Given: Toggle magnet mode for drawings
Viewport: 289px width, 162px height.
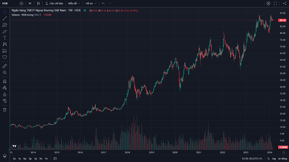Looking at the screenshot, I should (5, 81).
